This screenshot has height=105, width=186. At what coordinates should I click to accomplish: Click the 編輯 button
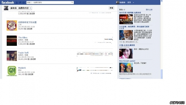111,8
